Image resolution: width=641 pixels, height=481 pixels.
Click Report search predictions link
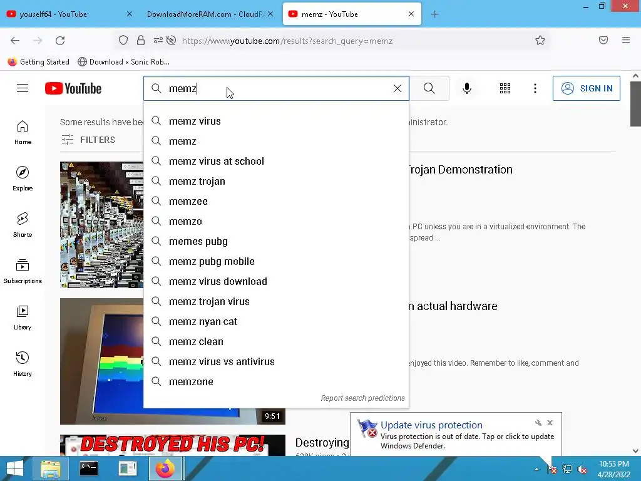pos(362,398)
